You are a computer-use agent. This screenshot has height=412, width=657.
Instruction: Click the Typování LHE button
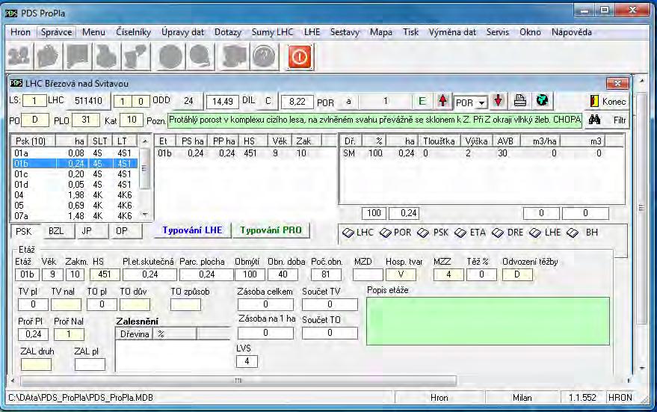pyautogui.click(x=192, y=230)
